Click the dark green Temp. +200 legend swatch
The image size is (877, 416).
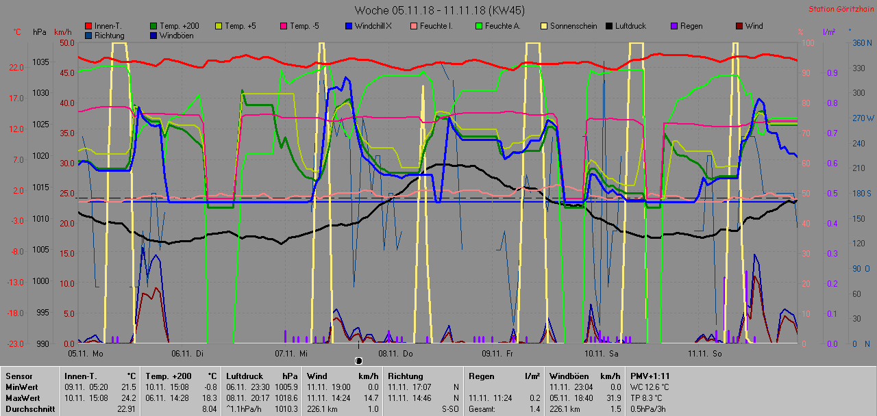154,26
